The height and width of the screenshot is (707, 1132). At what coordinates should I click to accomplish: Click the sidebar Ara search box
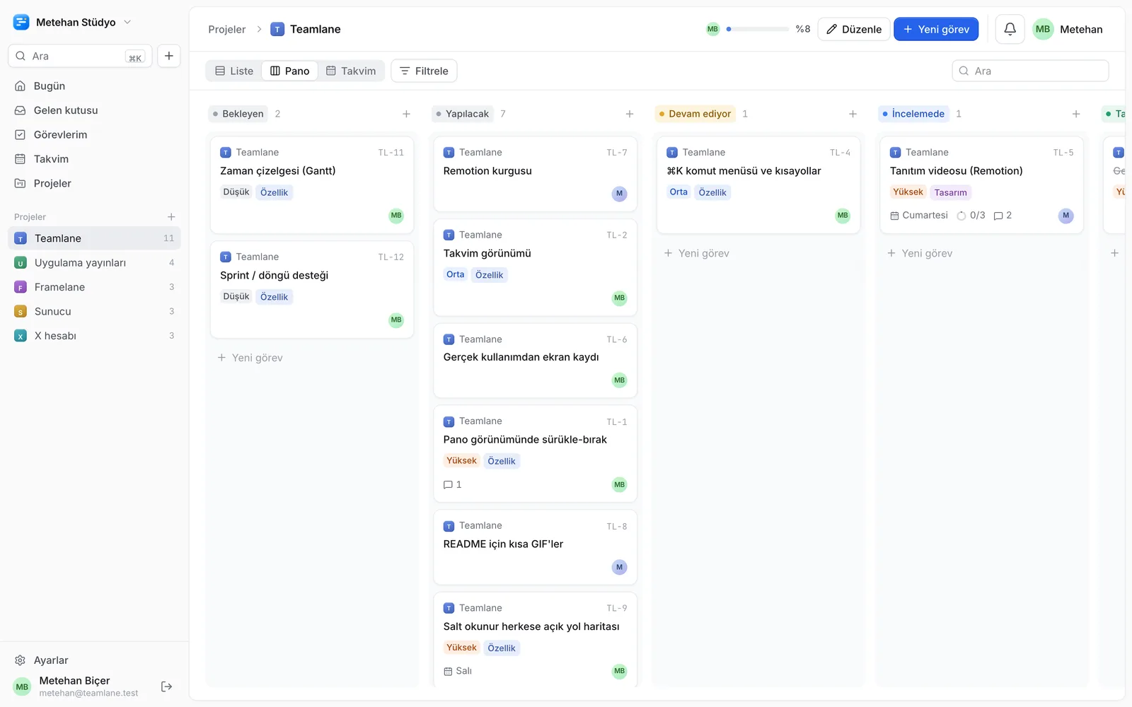click(80, 56)
